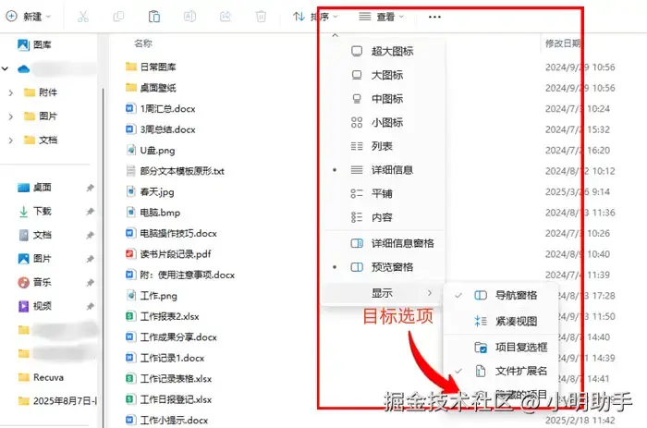Toggle 预览窗格 pane
Image resolution: width=647 pixels, height=428 pixels.
[382, 267]
